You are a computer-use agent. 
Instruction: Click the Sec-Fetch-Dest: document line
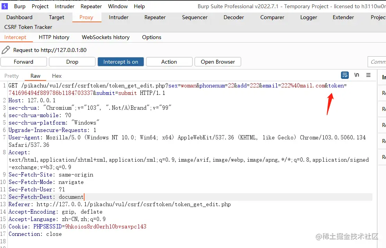click(x=46, y=197)
